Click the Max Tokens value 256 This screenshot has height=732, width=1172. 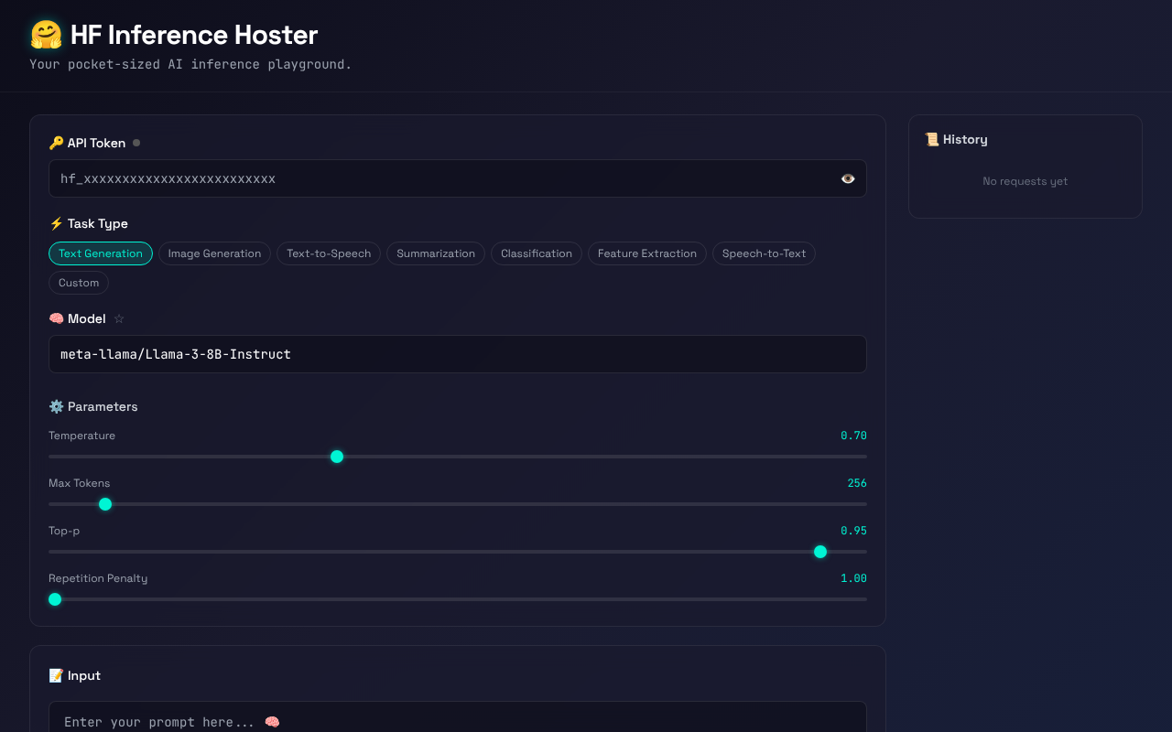click(857, 483)
